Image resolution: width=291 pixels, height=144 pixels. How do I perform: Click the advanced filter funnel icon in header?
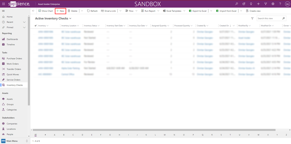266,4
